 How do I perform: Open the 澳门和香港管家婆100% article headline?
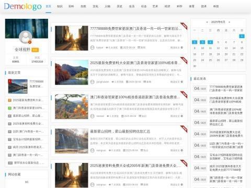135,97
